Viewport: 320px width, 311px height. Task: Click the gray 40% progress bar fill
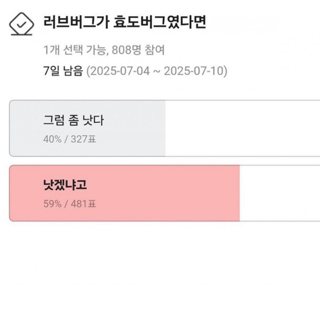(x=87, y=128)
